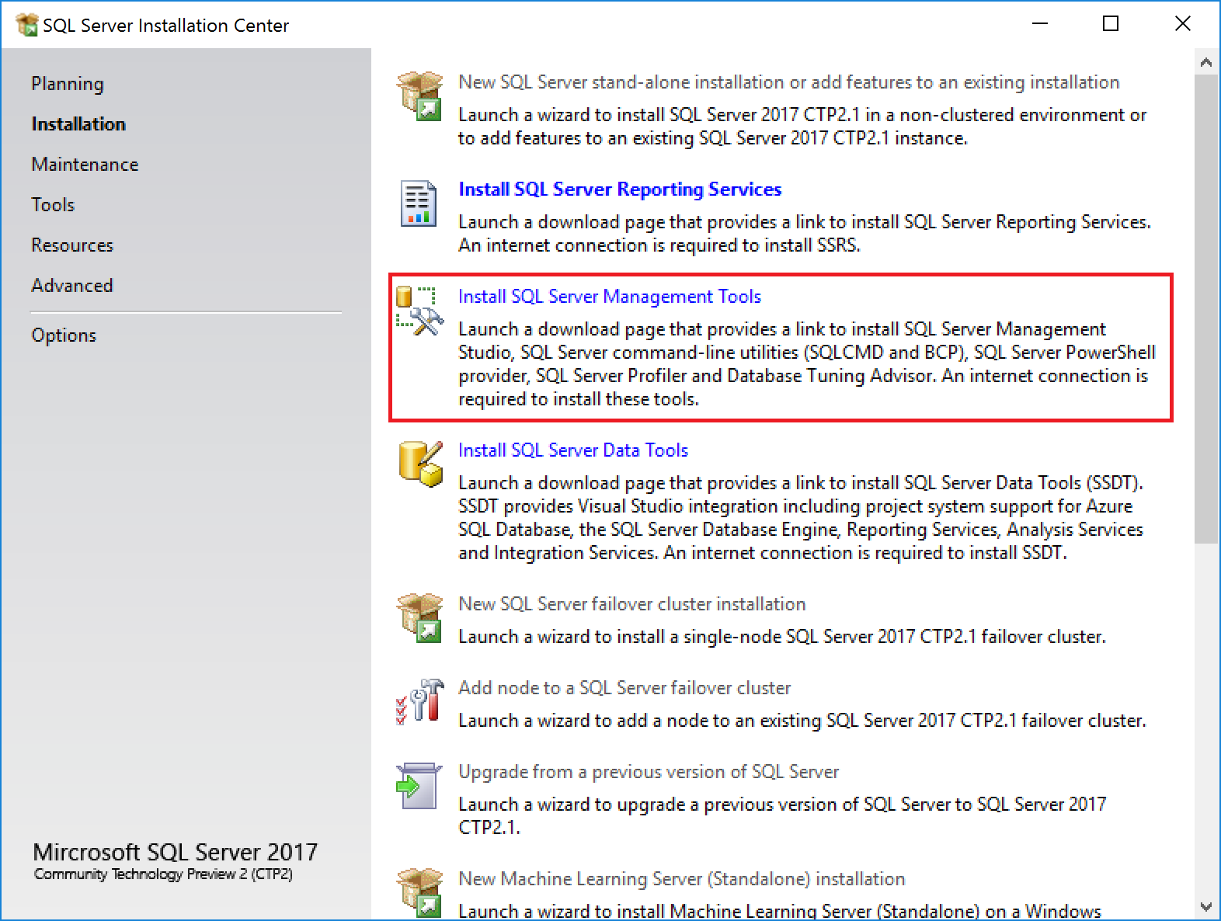Screen dimensions: 1221x921
Task: Click the vertical scrollbar thumb
Action: coord(1206,309)
